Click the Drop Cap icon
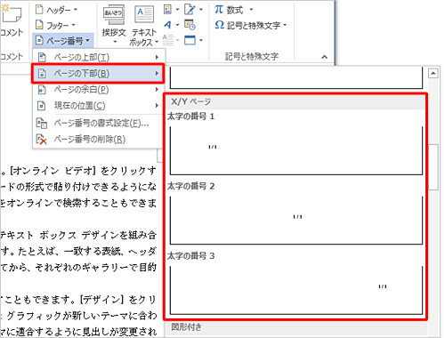445x338 pixels. [167, 40]
